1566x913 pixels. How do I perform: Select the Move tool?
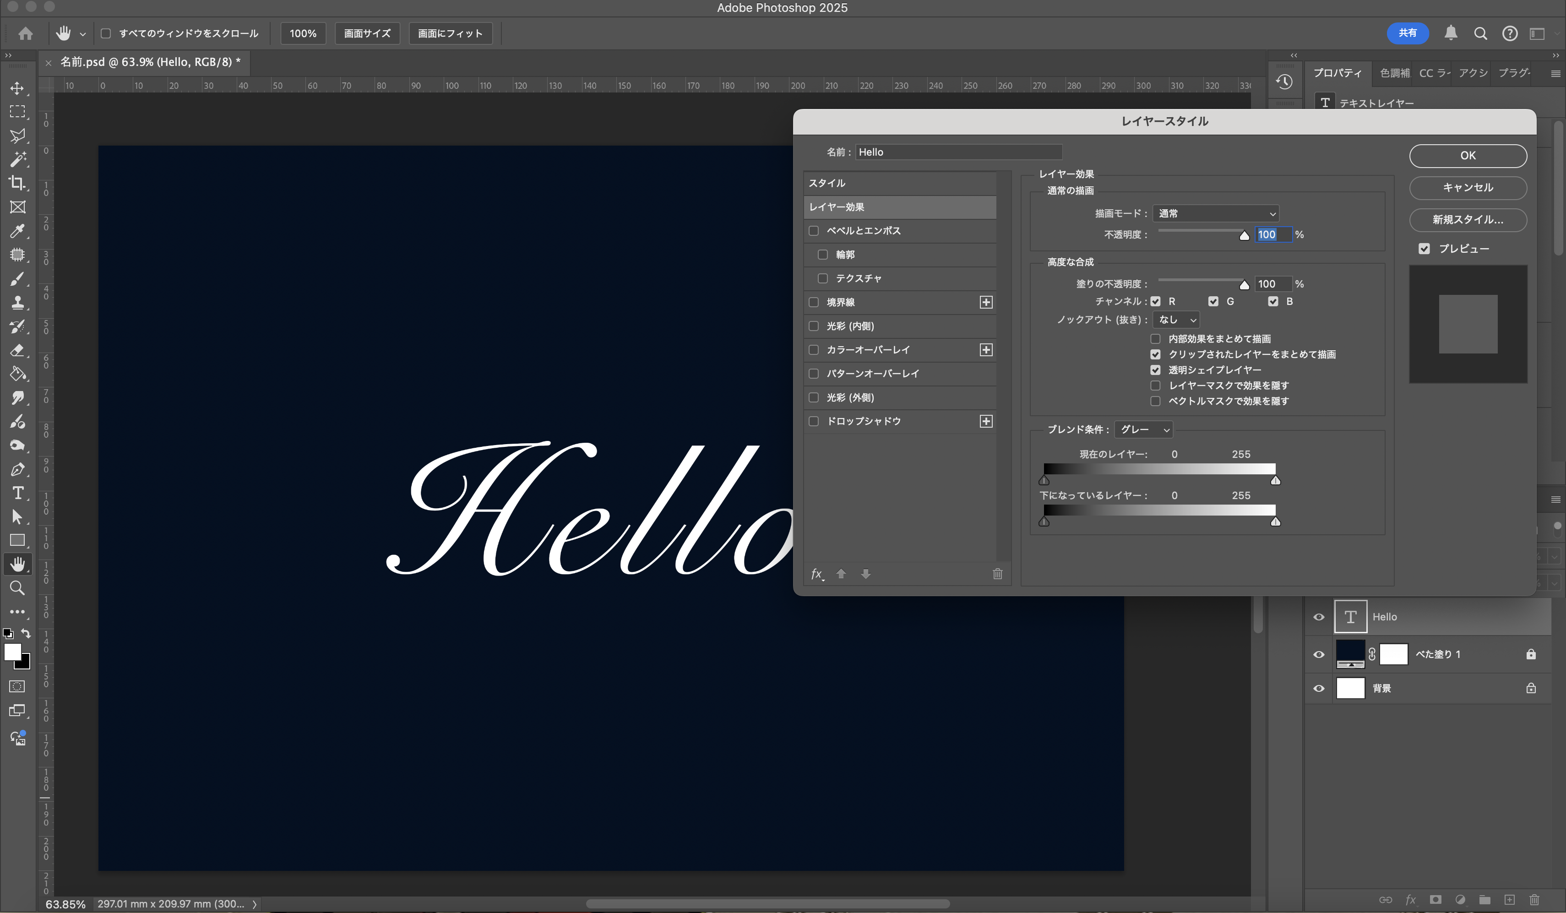17,88
